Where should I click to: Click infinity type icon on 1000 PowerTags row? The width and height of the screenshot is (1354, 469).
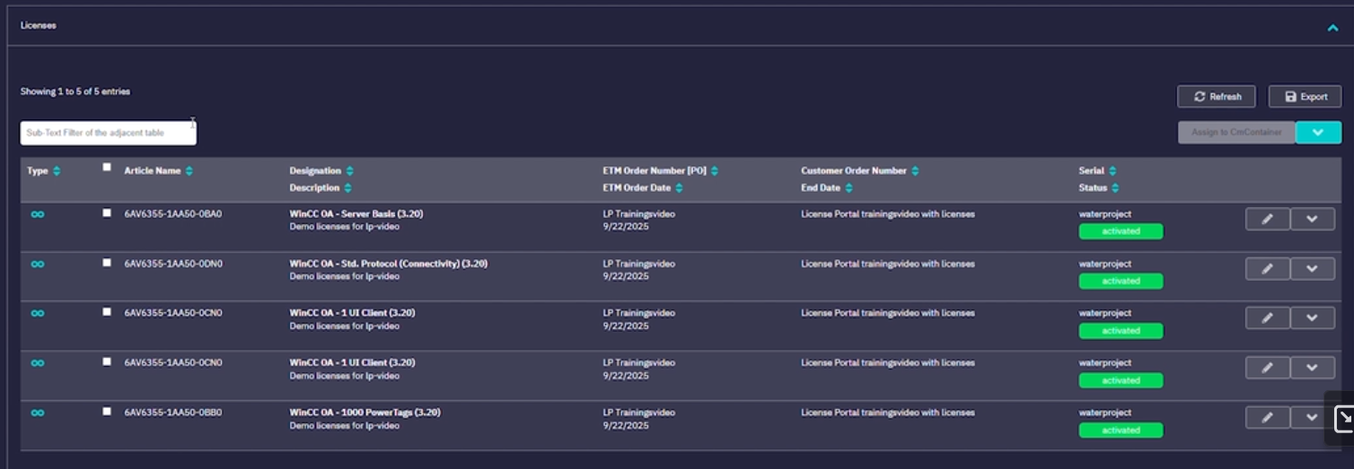[x=38, y=413]
